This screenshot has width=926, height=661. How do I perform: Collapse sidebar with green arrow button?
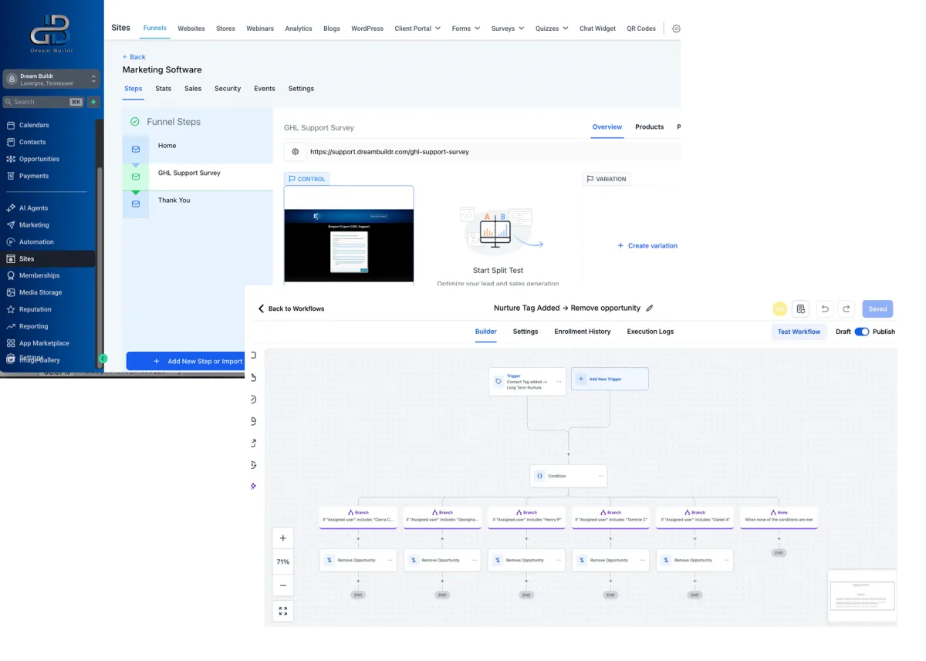coord(103,359)
